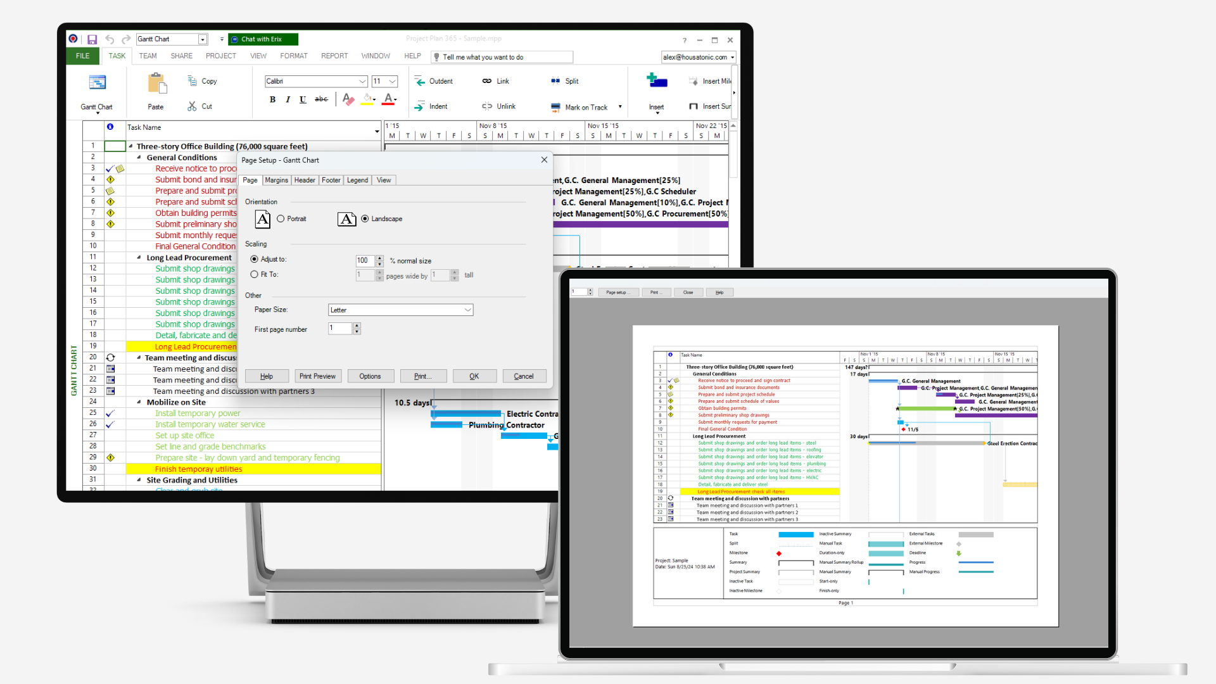Apply yellow background fill color
Viewport: 1216px width, 684px height.
[x=367, y=99]
